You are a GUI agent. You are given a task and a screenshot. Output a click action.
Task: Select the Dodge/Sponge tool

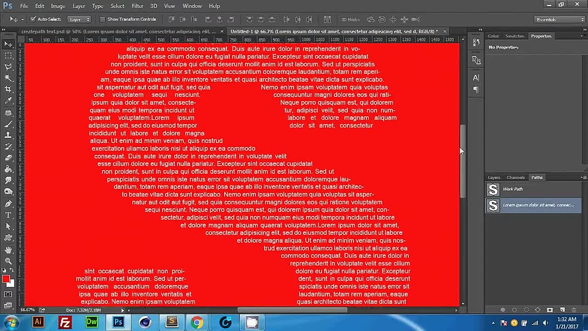click(x=8, y=192)
